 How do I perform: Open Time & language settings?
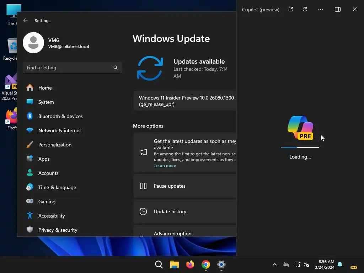[x=73, y=187]
